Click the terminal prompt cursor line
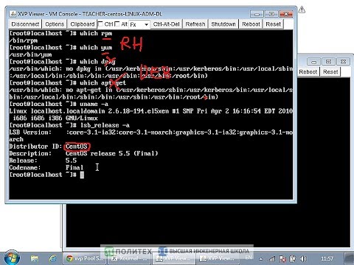 [x=46, y=174]
